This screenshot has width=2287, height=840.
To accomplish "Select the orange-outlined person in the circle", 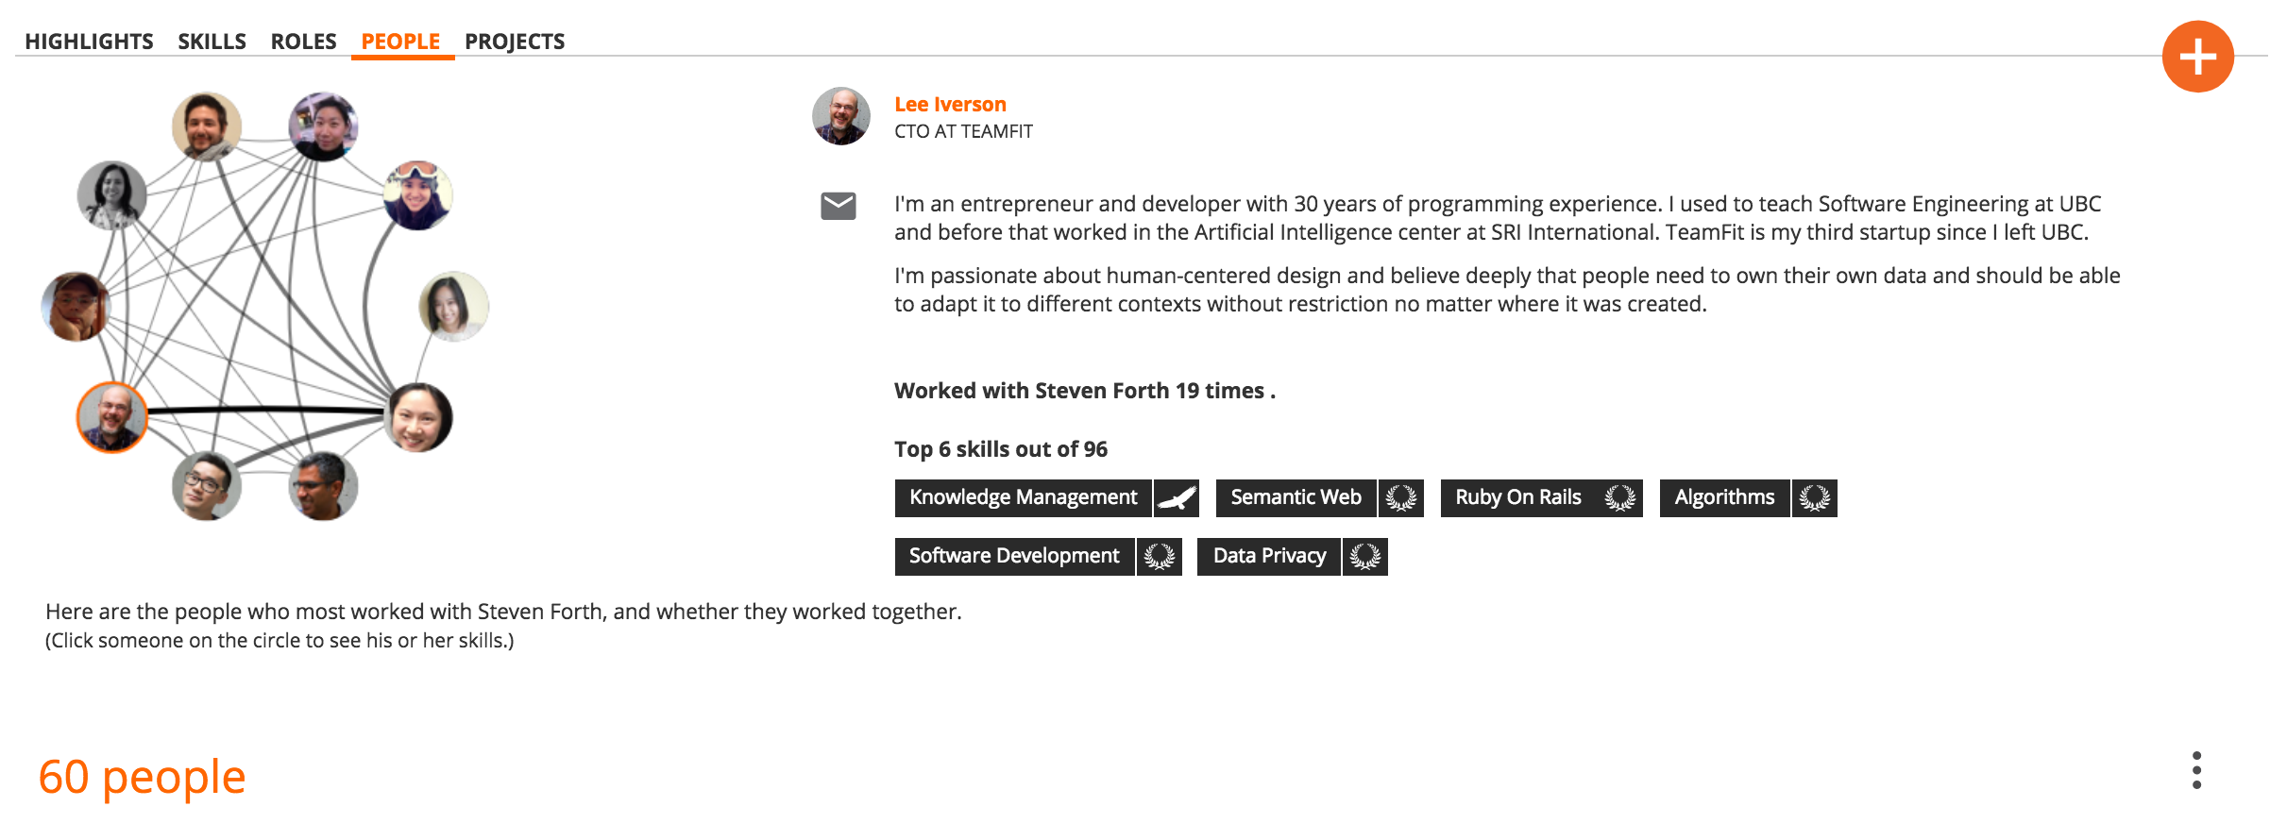I will 111,417.
